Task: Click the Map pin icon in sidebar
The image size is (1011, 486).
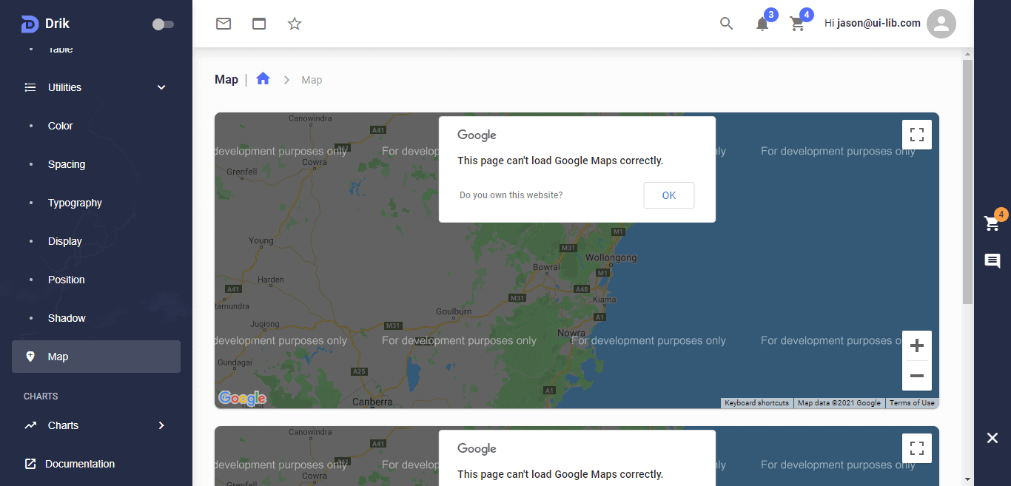Action: 30,357
